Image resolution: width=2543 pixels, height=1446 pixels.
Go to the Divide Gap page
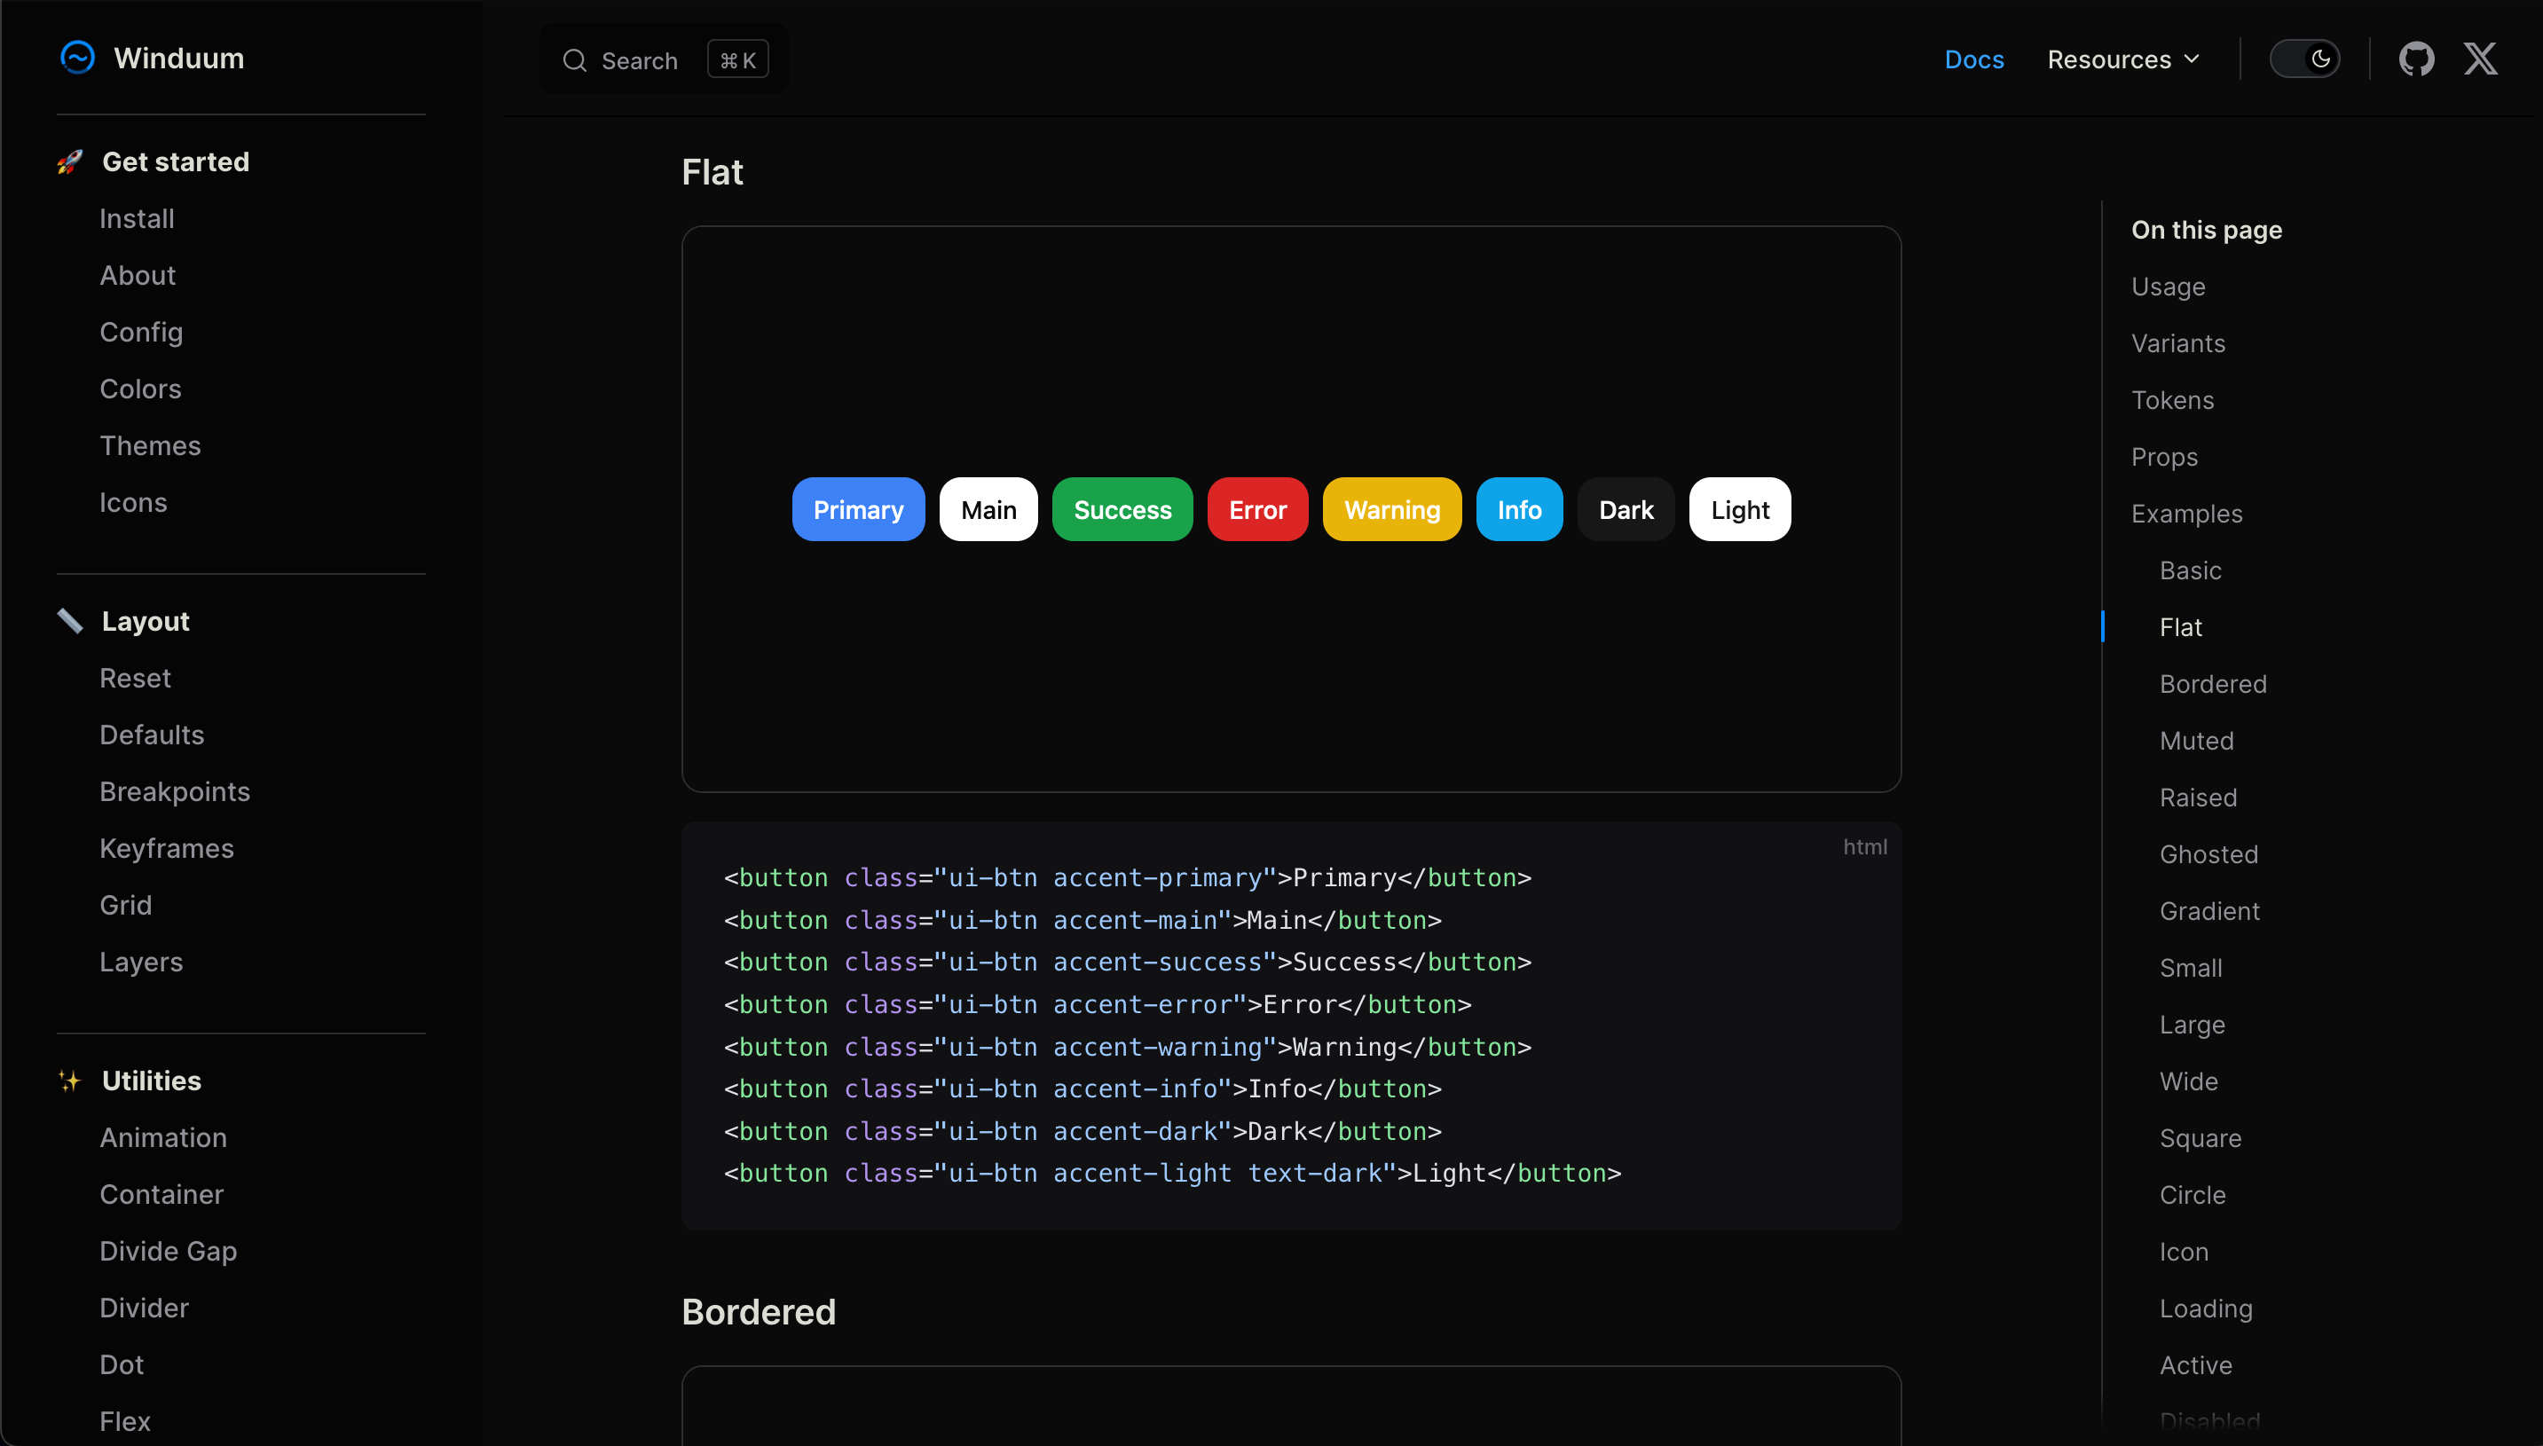(168, 1252)
